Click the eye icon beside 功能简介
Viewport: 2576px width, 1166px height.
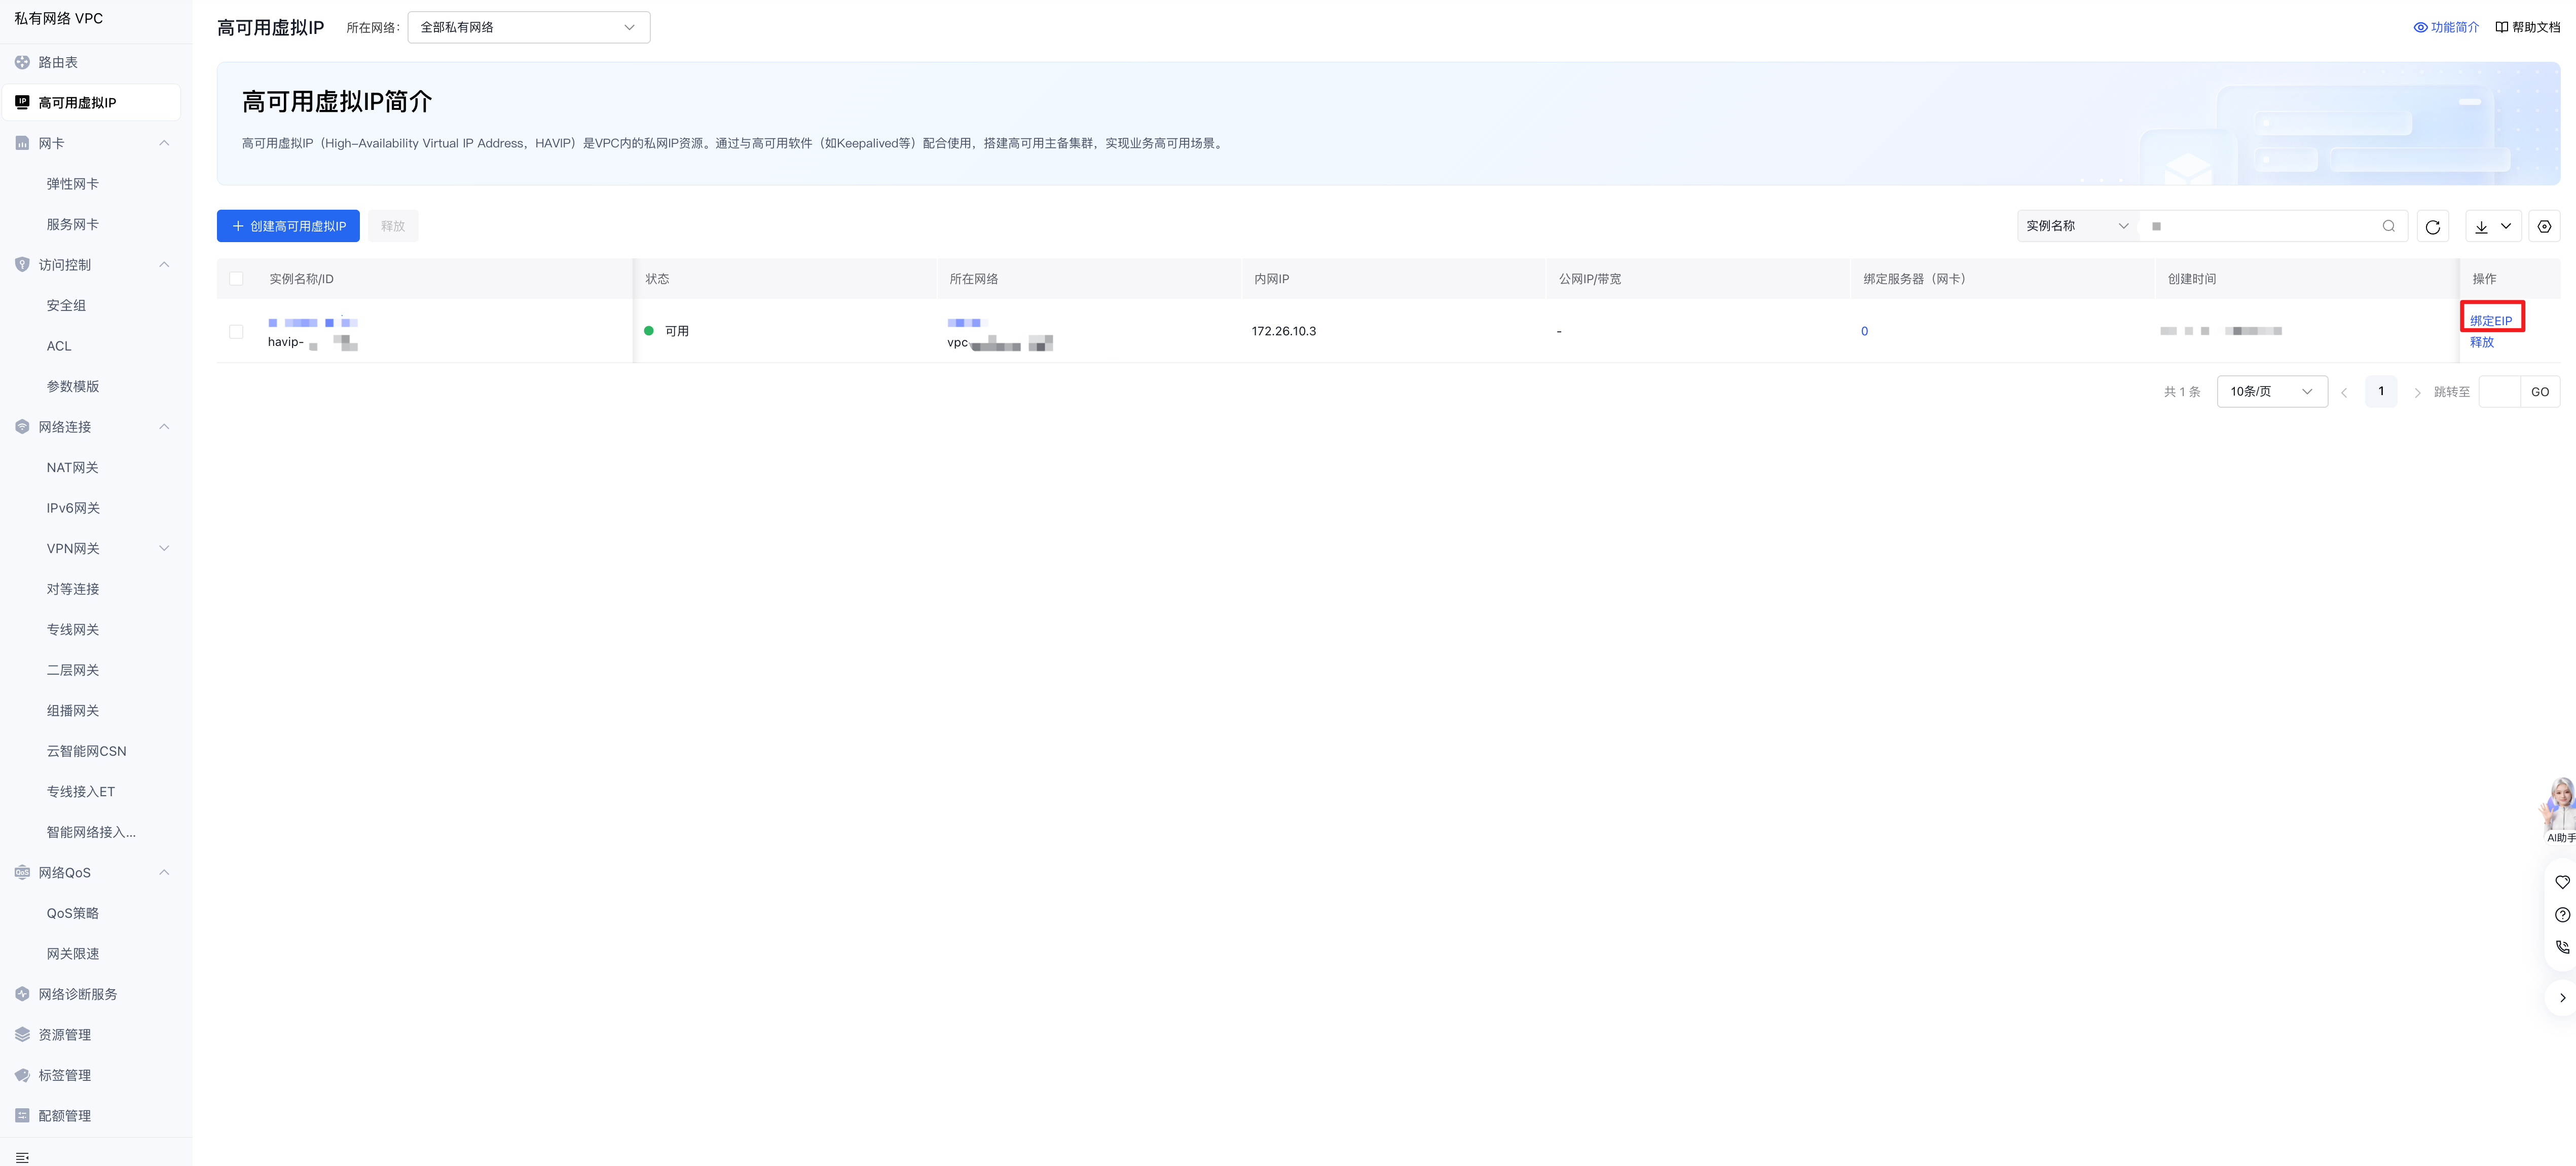2421,27
